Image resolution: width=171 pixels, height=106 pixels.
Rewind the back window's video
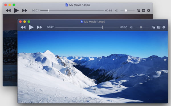(8, 11)
